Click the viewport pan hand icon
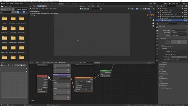The image size is (188, 106). (153, 23)
